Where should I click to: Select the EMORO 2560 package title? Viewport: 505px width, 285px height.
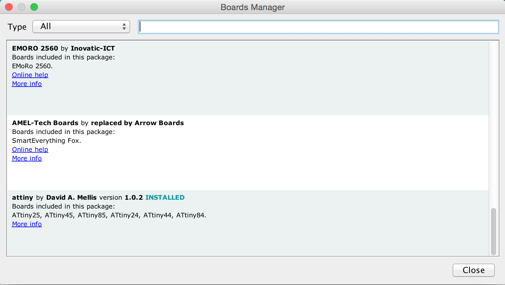(35, 48)
